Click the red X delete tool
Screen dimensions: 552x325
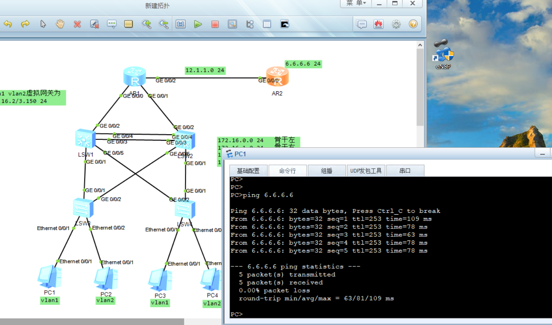(77, 24)
